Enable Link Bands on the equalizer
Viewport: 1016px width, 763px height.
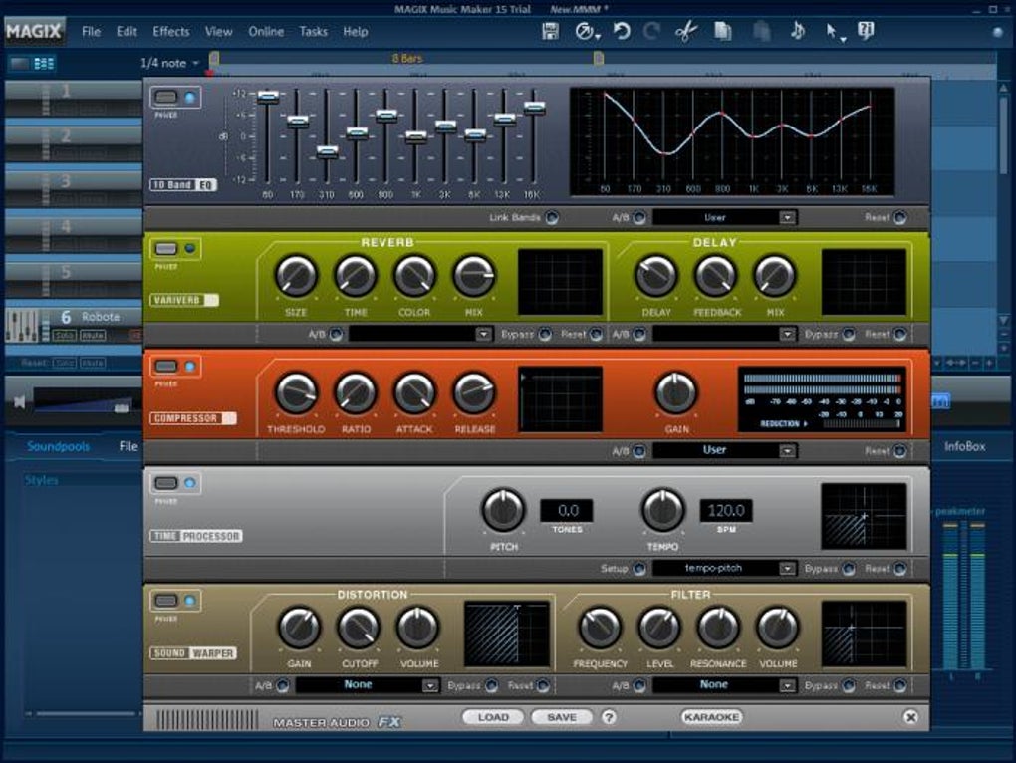(552, 217)
